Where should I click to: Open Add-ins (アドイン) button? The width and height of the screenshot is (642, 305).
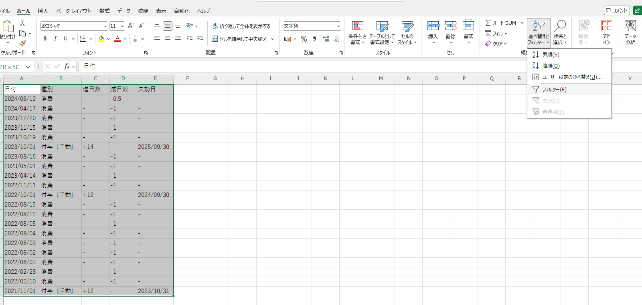coord(607,33)
